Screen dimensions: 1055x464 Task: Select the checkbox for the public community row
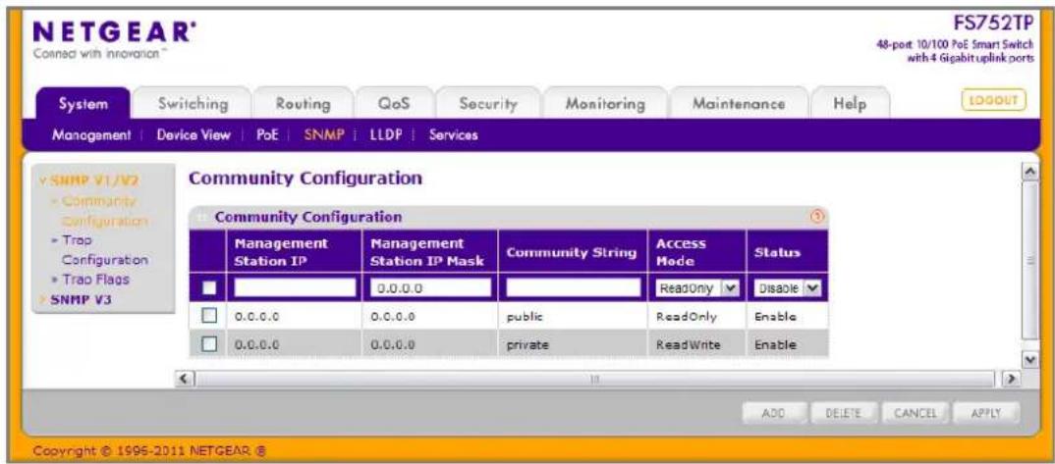(210, 316)
